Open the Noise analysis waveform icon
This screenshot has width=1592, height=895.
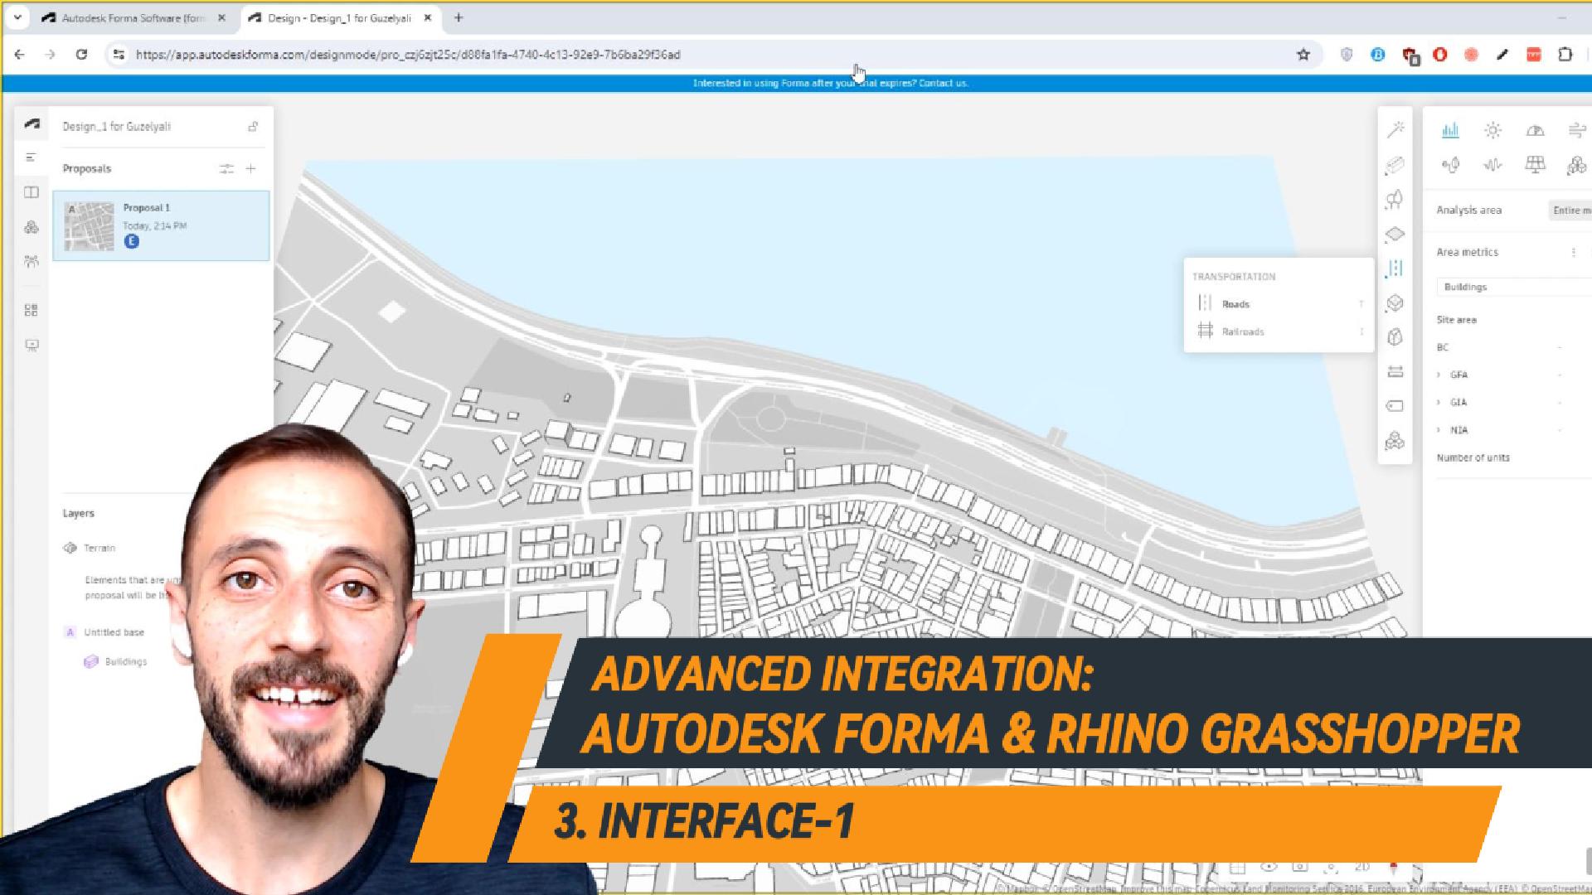point(1492,165)
